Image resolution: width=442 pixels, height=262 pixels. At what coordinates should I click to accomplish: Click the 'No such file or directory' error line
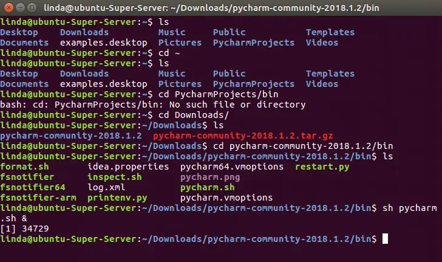pos(153,105)
